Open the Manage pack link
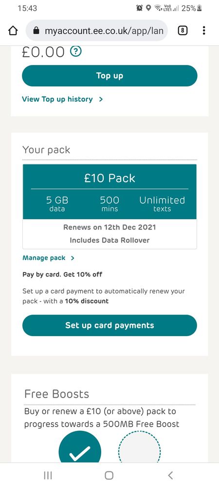This screenshot has width=219, height=488. (x=44, y=258)
